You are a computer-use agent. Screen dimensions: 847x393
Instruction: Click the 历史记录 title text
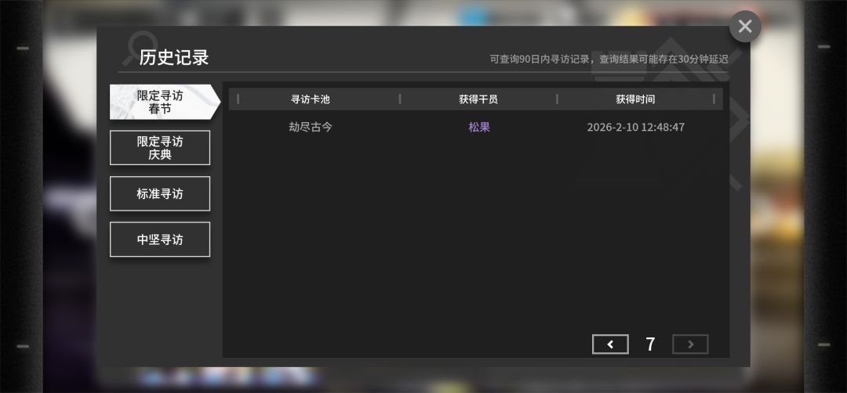pos(174,57)
